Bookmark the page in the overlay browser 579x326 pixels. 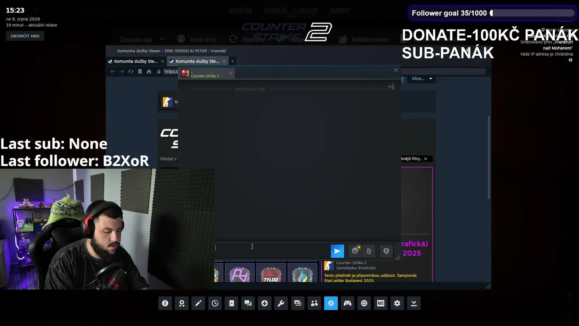coord(140,72)
